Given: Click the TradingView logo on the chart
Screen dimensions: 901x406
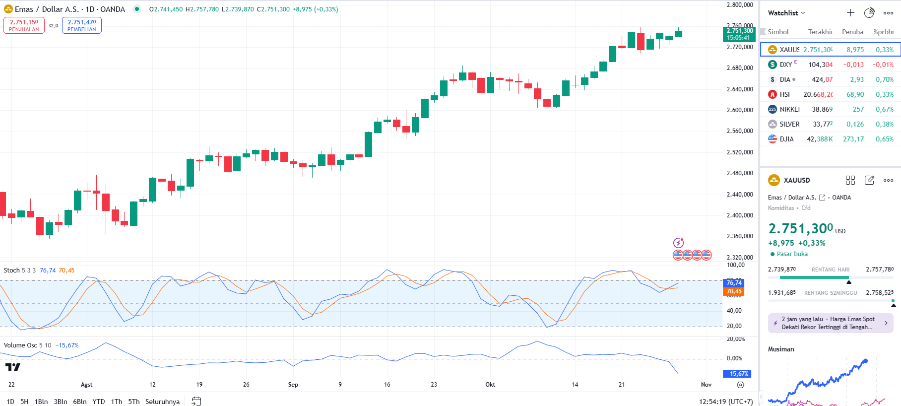Looking at the screenshot, I should [13, 367].
